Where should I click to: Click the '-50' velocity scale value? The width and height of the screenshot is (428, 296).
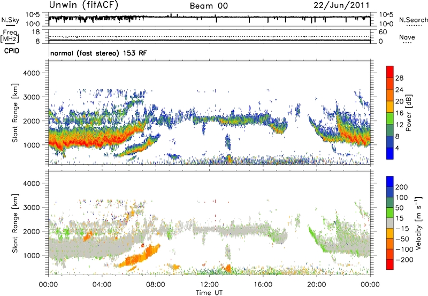click(x=402, y=239)
